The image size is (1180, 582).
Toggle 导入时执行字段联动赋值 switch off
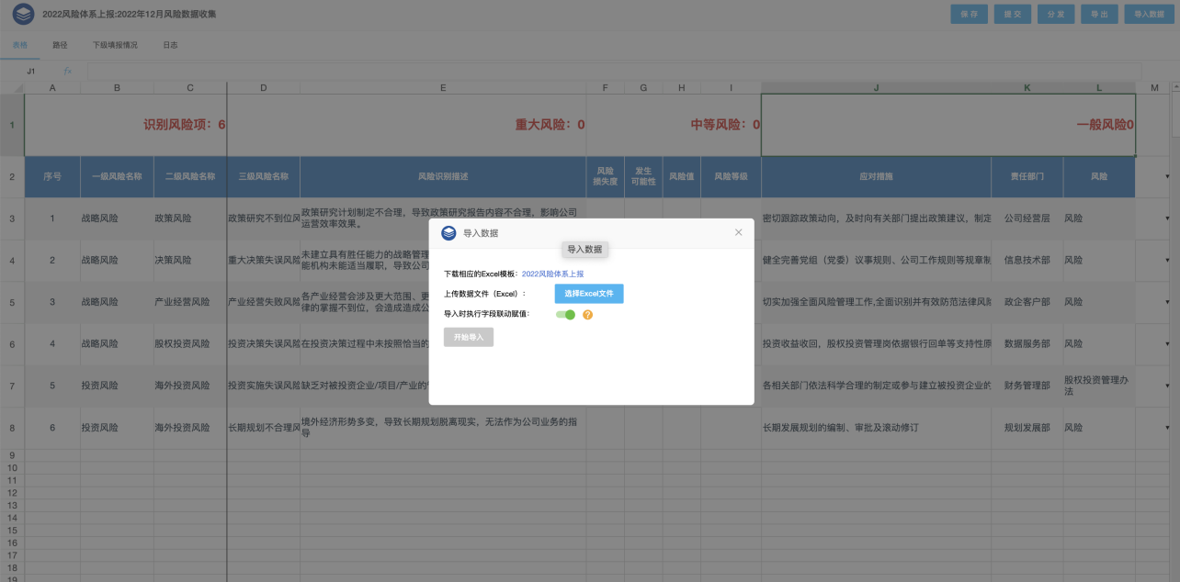(x=565, y=315)
